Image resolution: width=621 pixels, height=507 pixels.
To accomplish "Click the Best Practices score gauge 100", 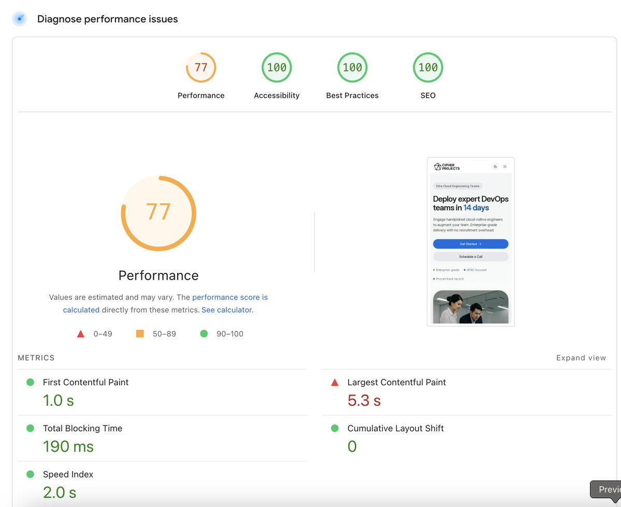I will coord(352,67).
